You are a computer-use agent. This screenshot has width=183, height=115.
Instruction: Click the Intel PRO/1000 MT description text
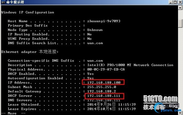(130, 65)
